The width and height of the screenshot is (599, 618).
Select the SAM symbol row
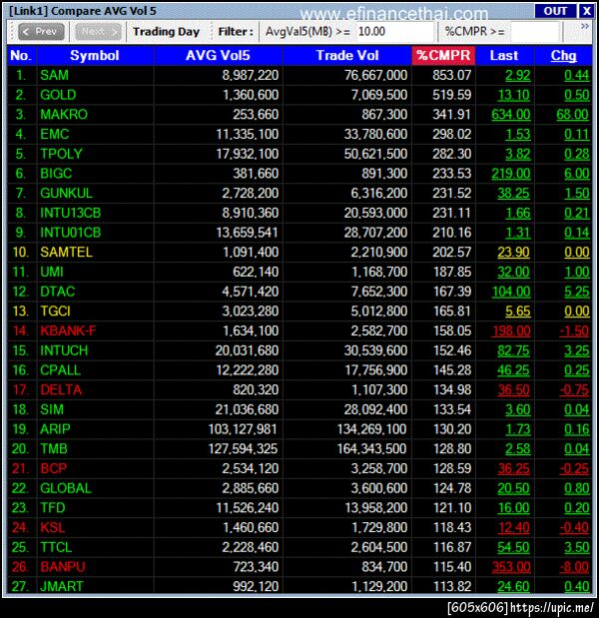(299, 75)
